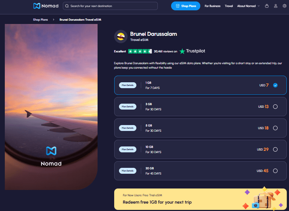Select the 3 GB USD 13 plan
The width and height of the screenshot is (289, 211).
pos(200,107)
